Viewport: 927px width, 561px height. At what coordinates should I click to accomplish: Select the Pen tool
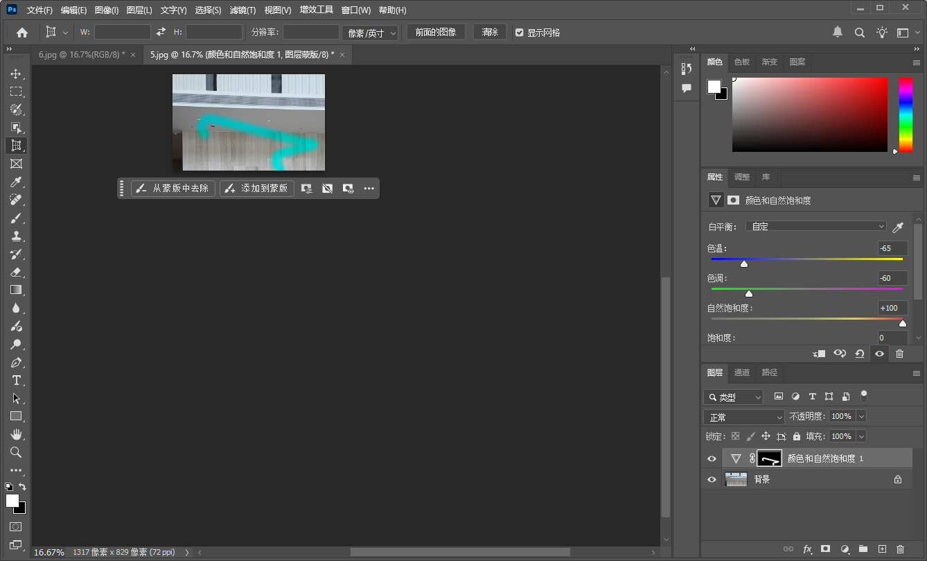[16, 362]
